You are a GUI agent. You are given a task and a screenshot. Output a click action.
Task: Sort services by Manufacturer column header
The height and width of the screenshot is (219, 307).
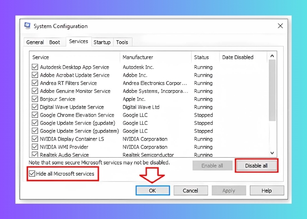click(138, 57)
